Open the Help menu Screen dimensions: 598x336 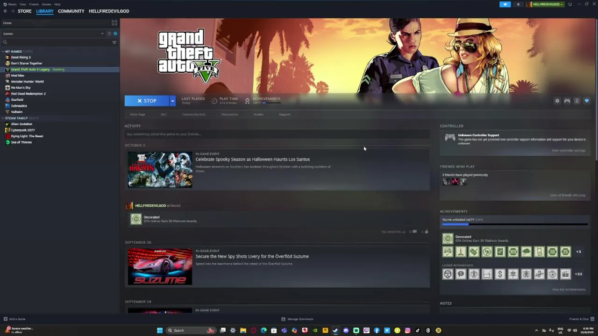click(x=57, y=4)
